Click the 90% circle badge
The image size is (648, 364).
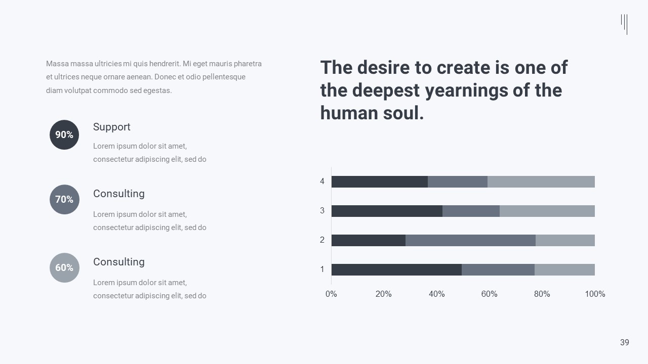click(64, 135)
